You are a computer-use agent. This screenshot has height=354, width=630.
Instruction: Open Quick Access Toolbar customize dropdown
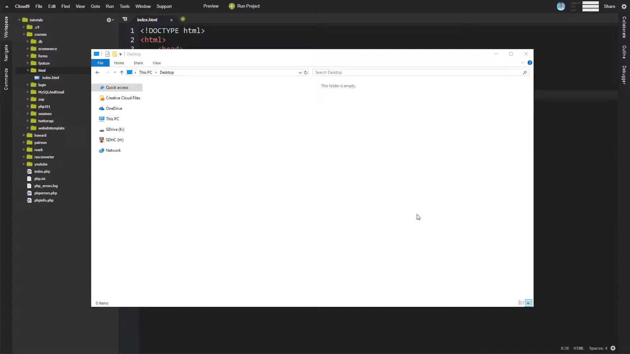click(120, 54)
